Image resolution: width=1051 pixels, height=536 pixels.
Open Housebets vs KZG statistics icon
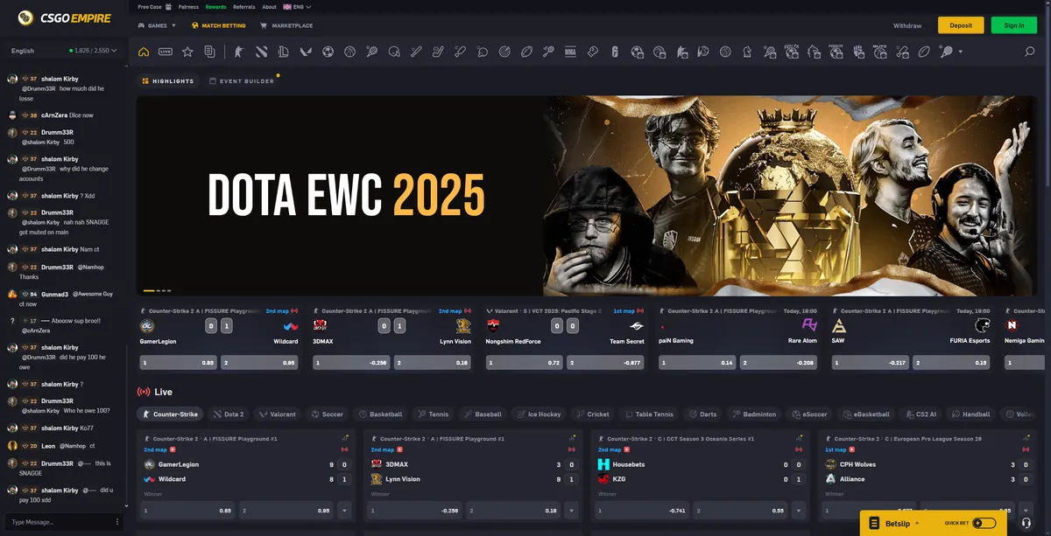(x=798, y=436)
